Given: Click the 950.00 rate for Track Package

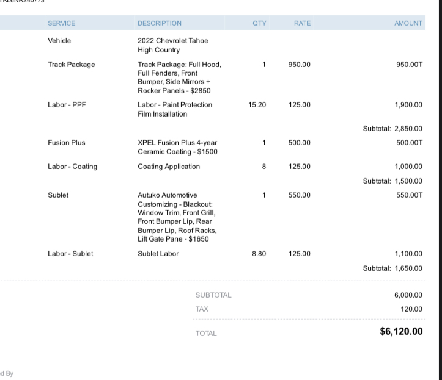Looking at the screenshot, I should [x=300, y=65].
